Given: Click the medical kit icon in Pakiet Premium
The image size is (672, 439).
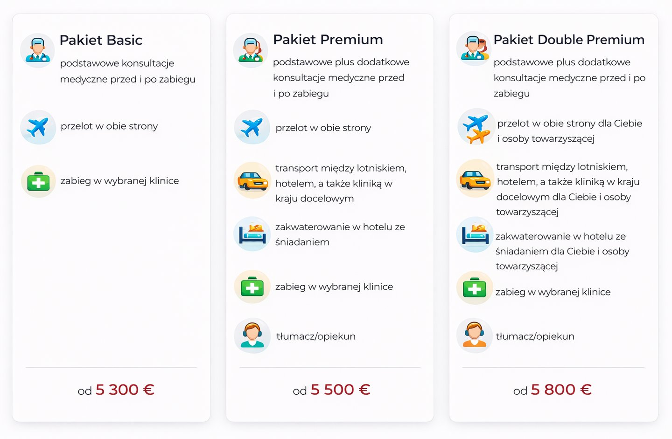Looking at the screenshot, I should tap(252, 287).
